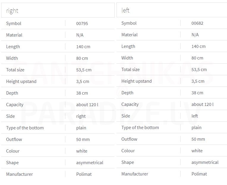Click Colour label in right table
The height and width of the screenshot is (185, 227).
13,151
